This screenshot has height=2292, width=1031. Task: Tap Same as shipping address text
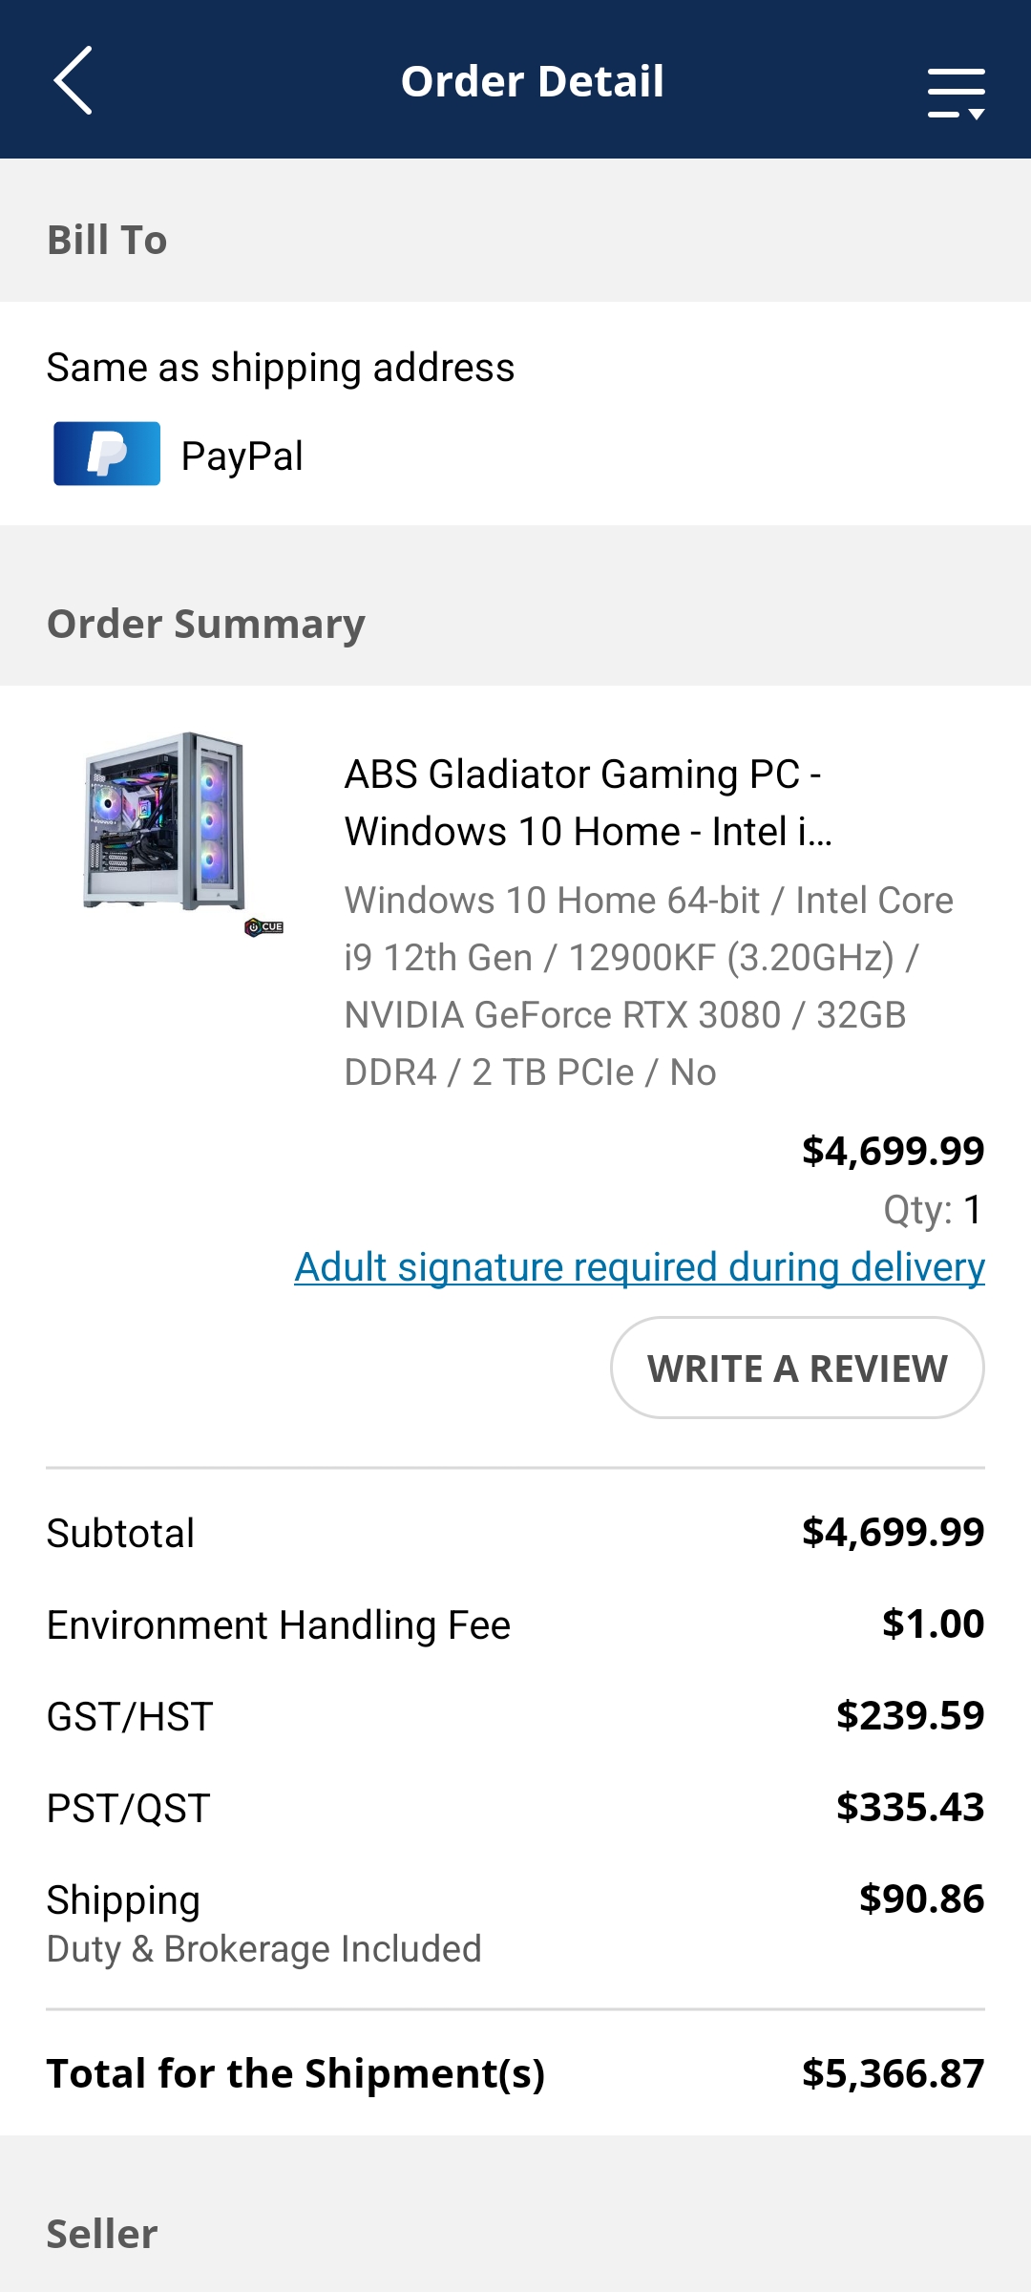[281, 368]
